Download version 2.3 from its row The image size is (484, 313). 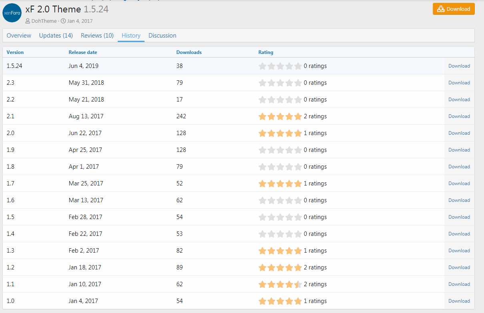click(x=459, y=83)
